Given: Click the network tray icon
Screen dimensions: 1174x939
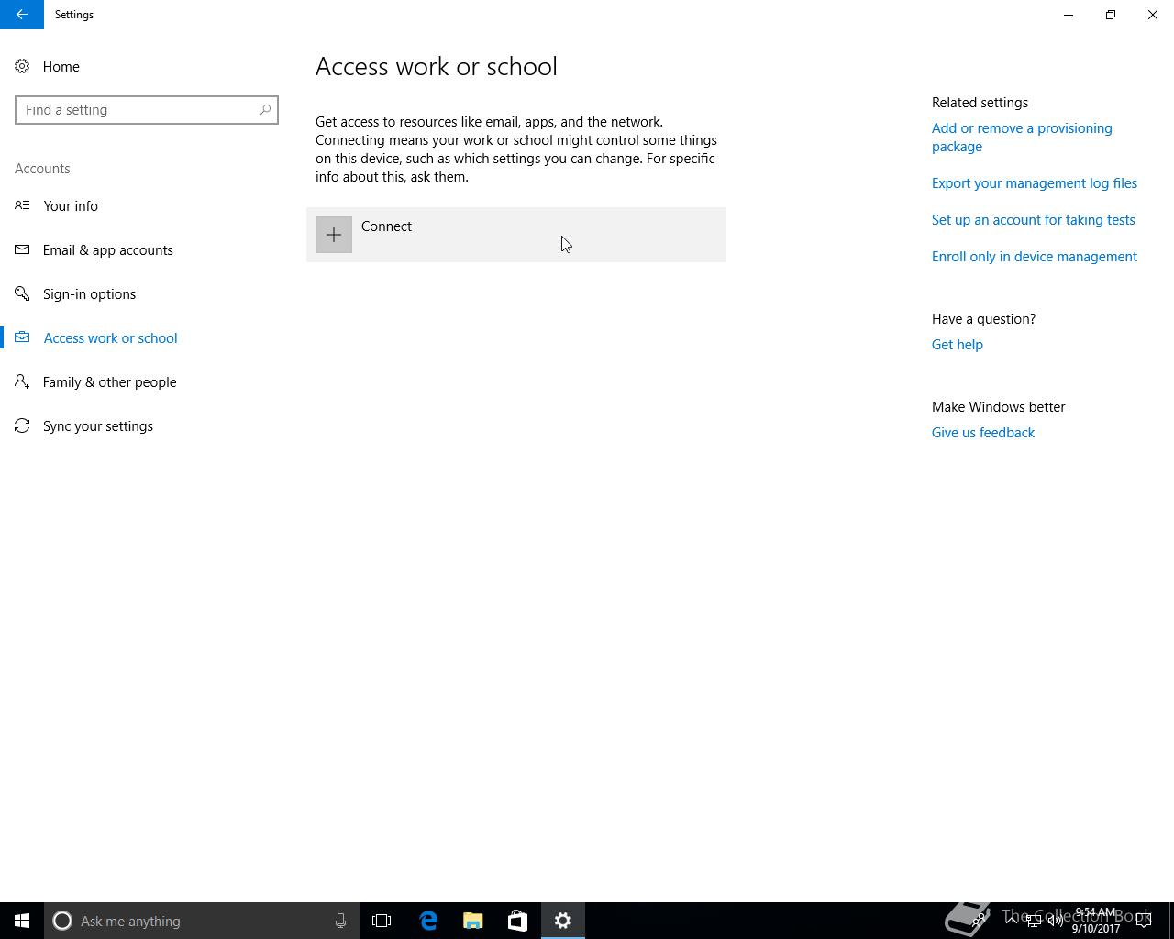Looking at the screenshot, I should click(x=1034, y=921).
